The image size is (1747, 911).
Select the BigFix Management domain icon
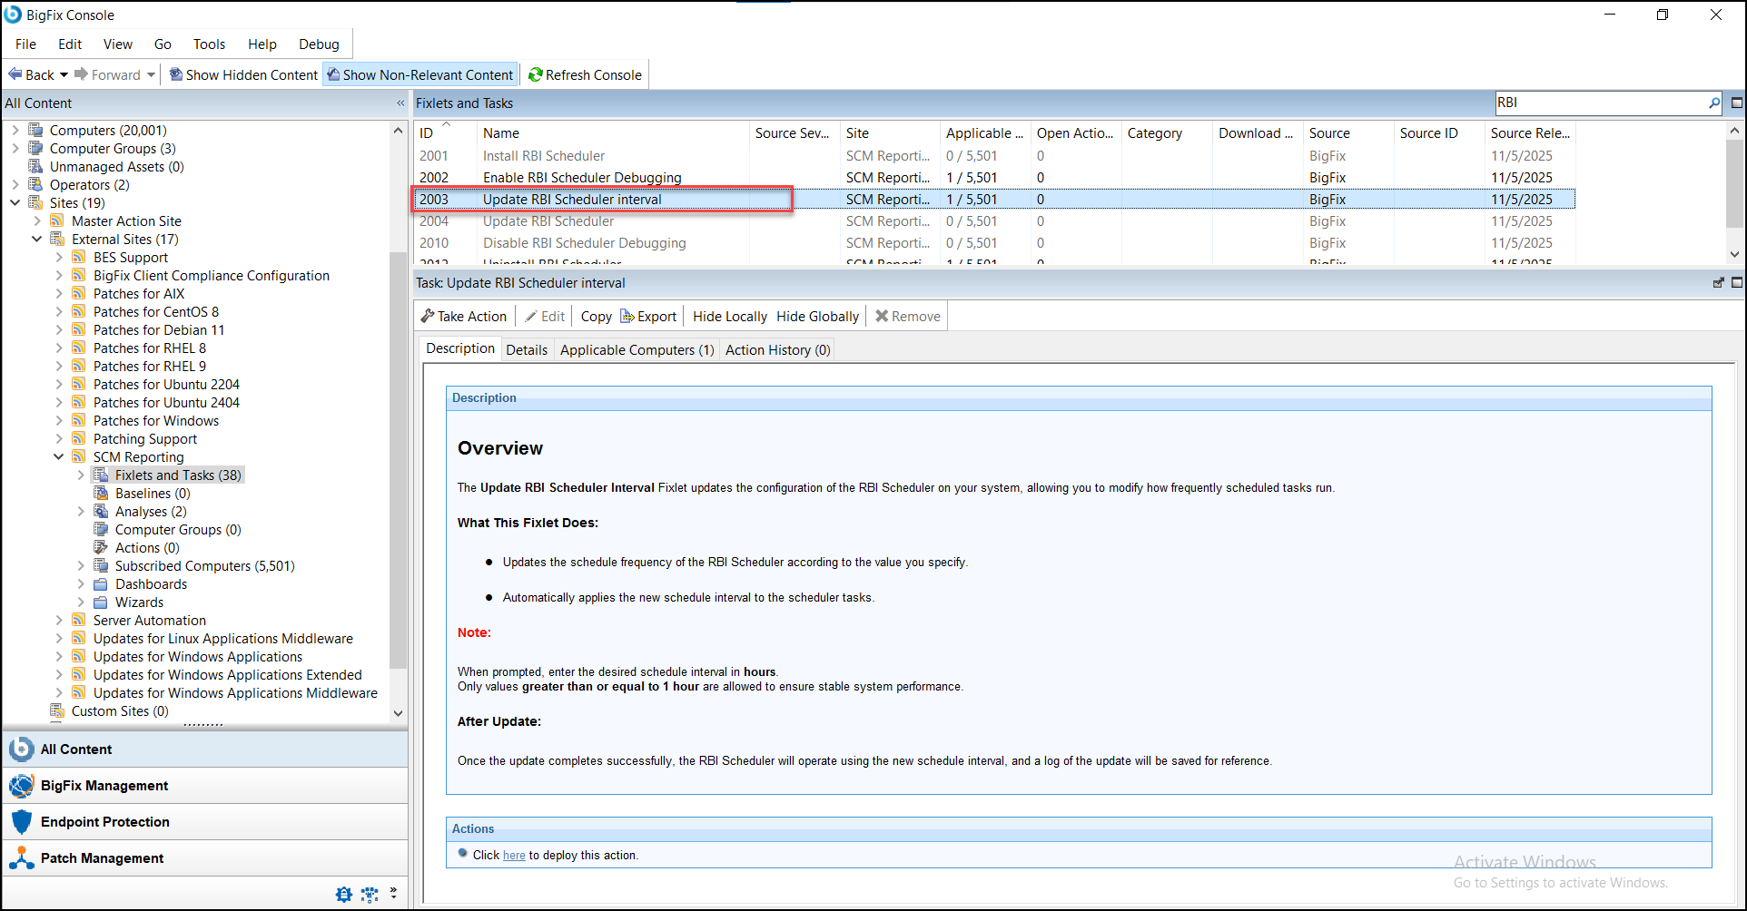[x=21, y=785]
